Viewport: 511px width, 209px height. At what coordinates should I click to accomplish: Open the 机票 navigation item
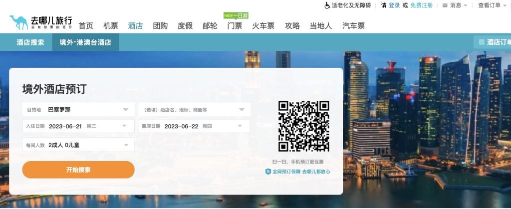[x=111, y=26]
